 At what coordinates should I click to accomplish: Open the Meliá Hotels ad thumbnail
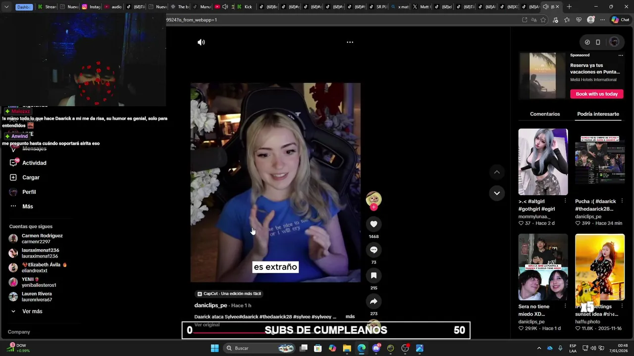click(x=542, y=76)
